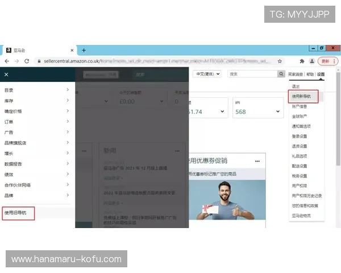Click the red 更新 button in Chrome
This screenshot has height=273, width=341.
pos(326,61)
